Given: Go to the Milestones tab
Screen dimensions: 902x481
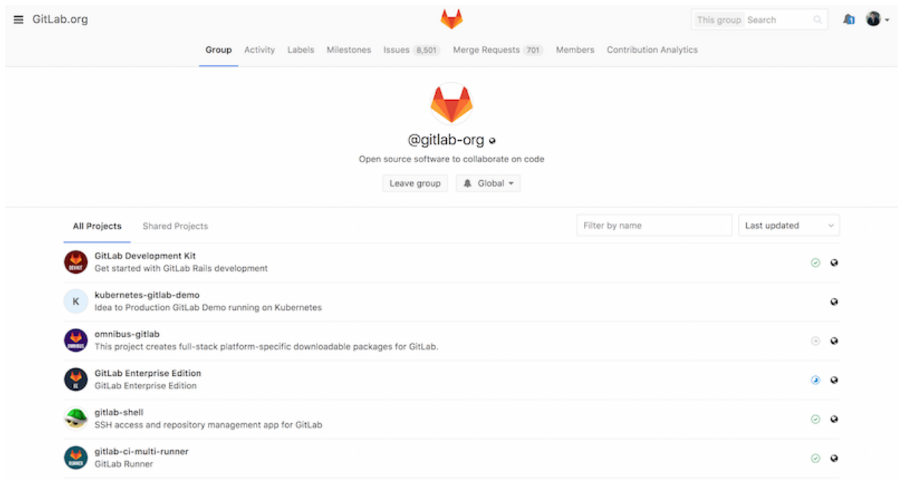Looking at the screenshot, I should (x=349, y=50).
